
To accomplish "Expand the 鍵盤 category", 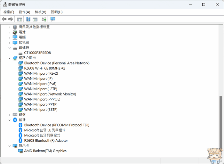I will click(x=9, y=115).
